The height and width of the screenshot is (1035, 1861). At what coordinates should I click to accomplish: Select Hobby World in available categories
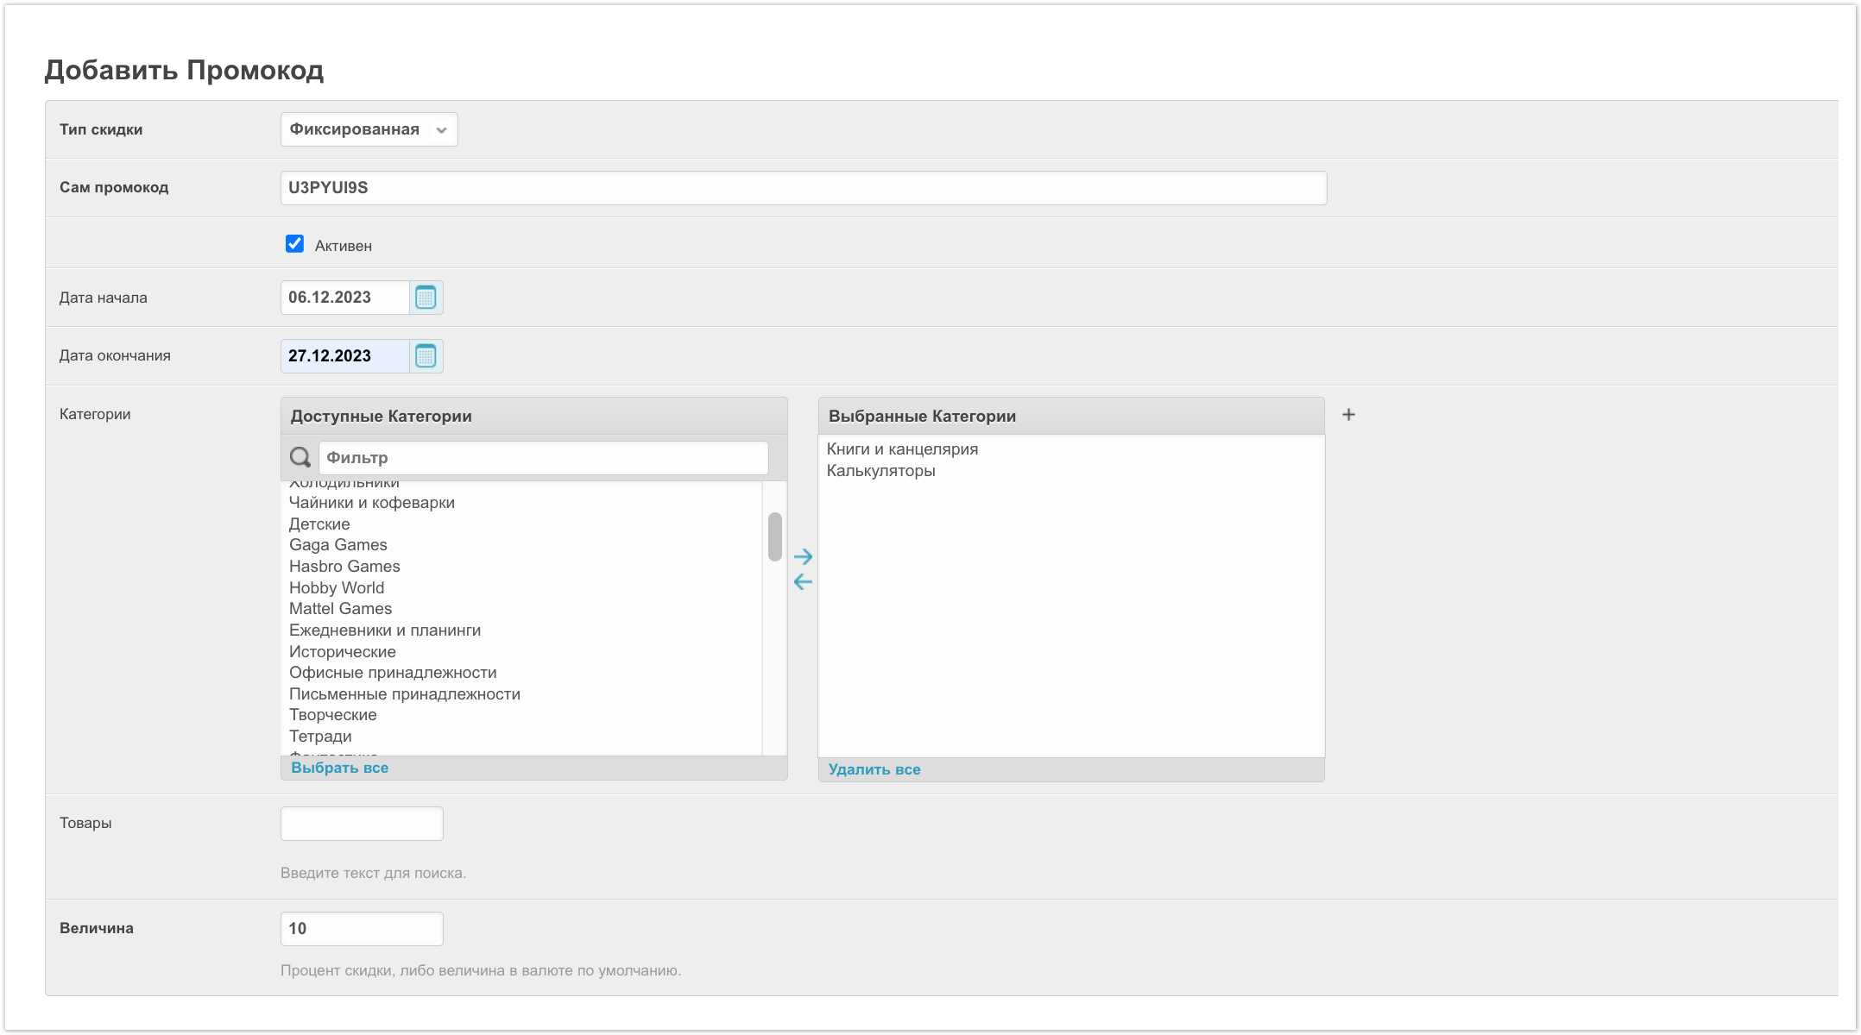pyautogui.click(x=337, y=587)
